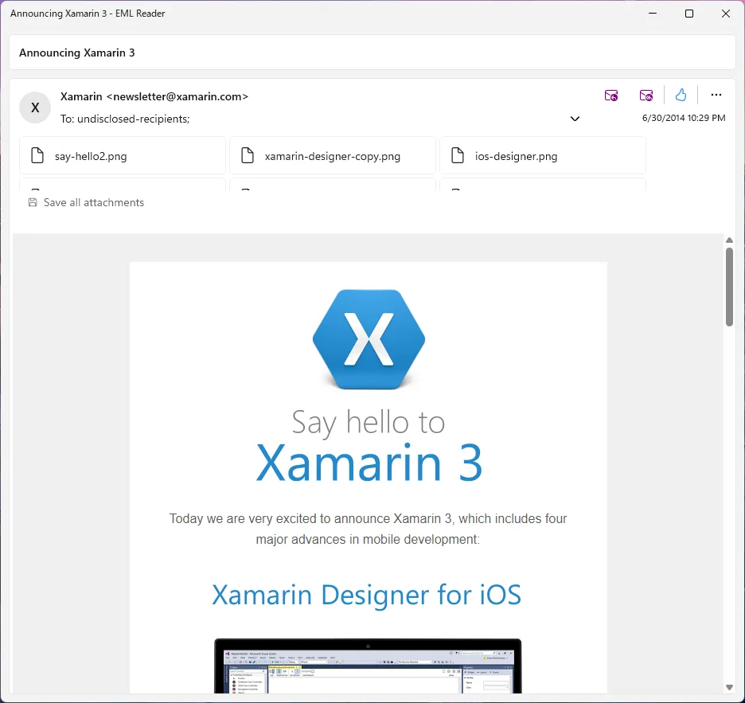The width and height of the screenshot is (745, 703).
Task: Open the xamarin-designer-copy.png attachment
Action: pos(332,156)
